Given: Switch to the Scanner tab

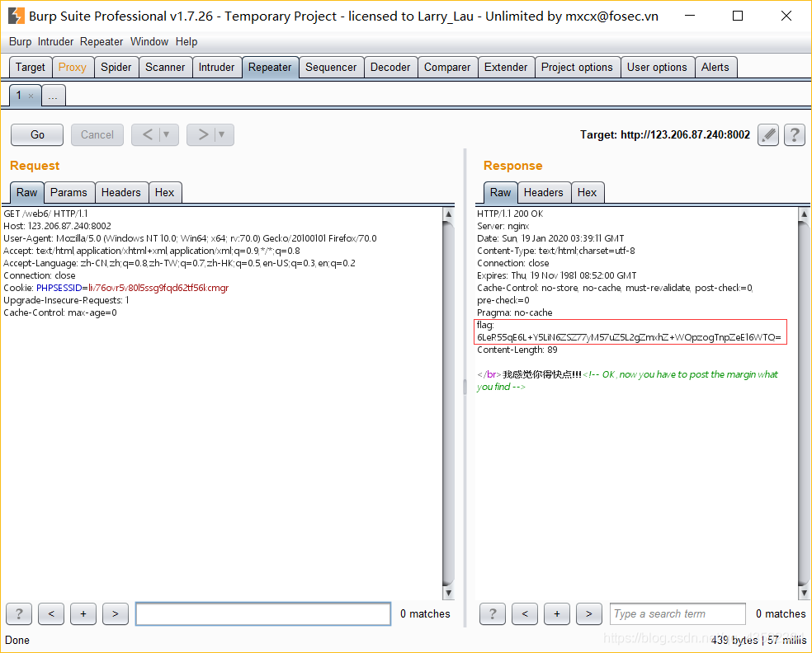Looking at the screenshot, I should [165, 68].
